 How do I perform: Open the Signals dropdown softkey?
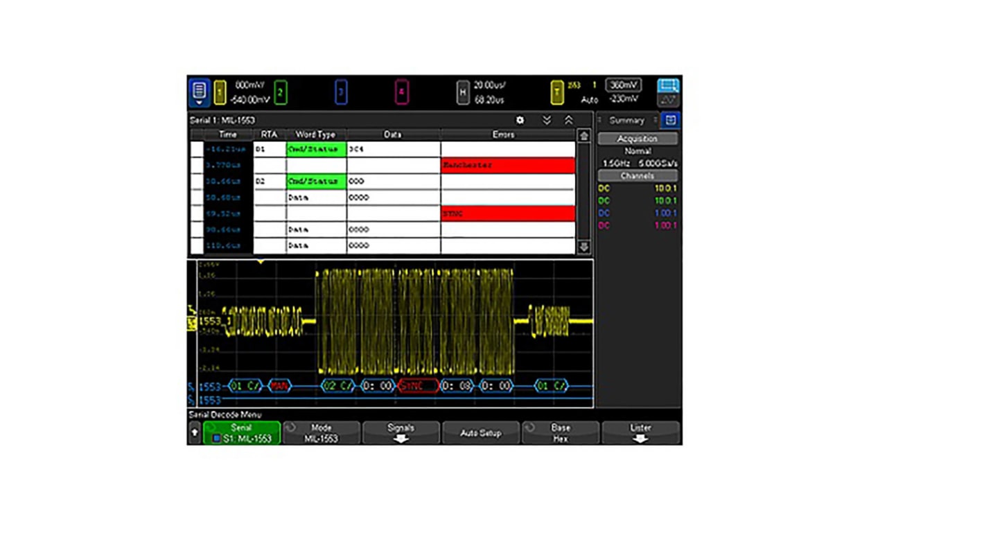(401, 432)
